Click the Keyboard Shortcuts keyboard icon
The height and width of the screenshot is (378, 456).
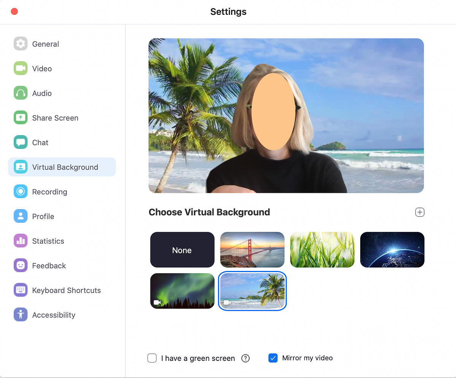[21, 290]
